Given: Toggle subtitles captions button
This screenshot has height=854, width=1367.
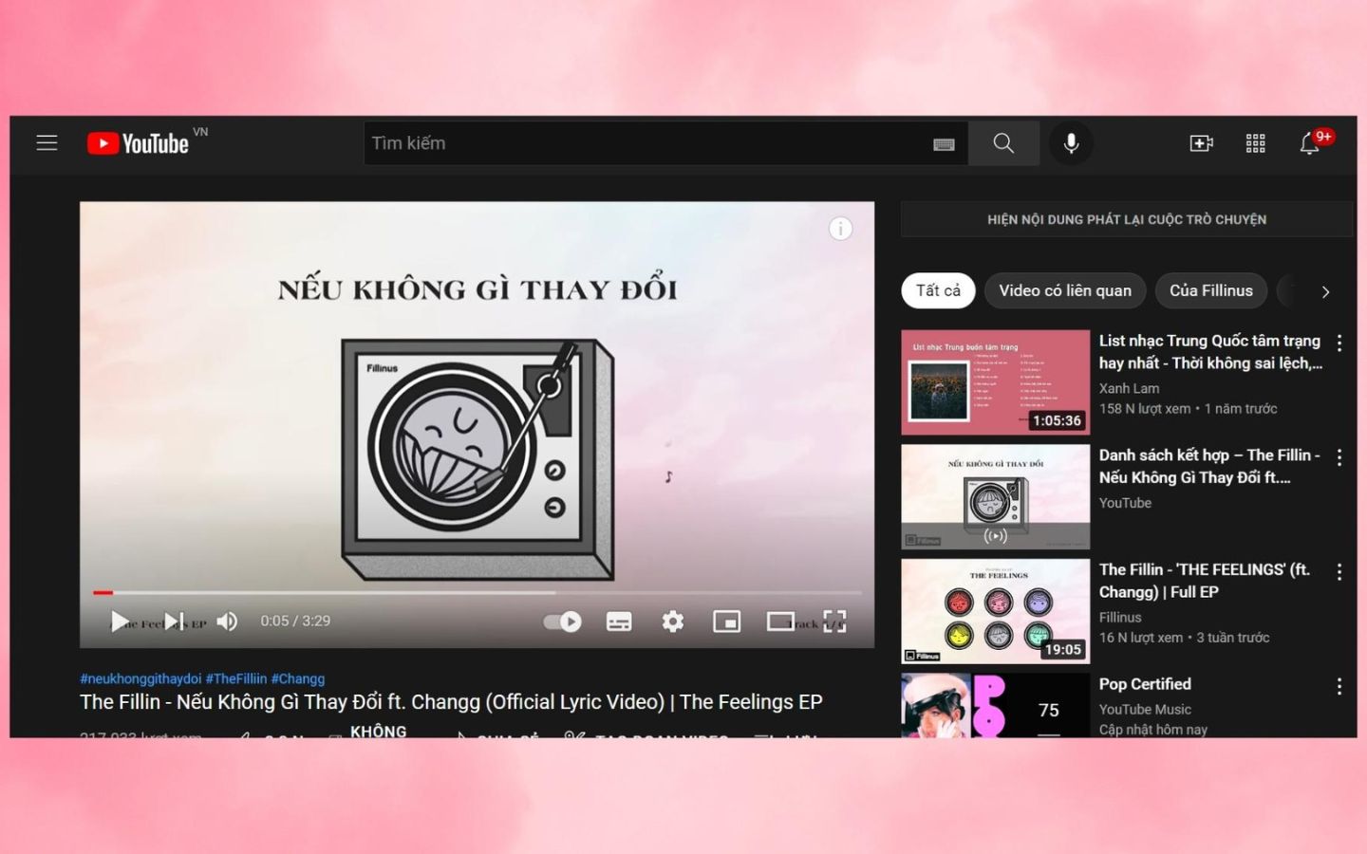Looking at the screenshot, I should (x=619, y=622).
